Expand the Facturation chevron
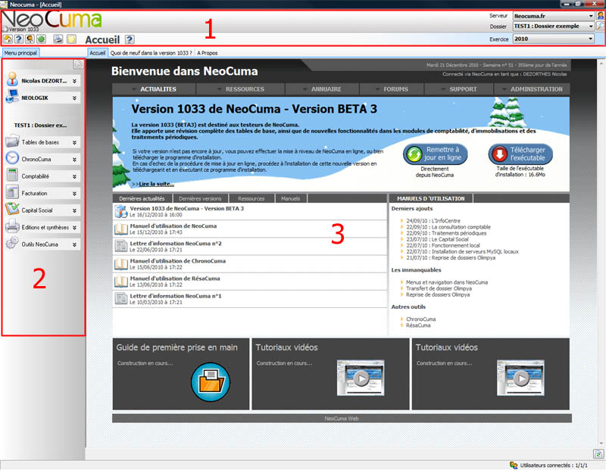This screenshot has width=606, height=470. click(74, 194)
